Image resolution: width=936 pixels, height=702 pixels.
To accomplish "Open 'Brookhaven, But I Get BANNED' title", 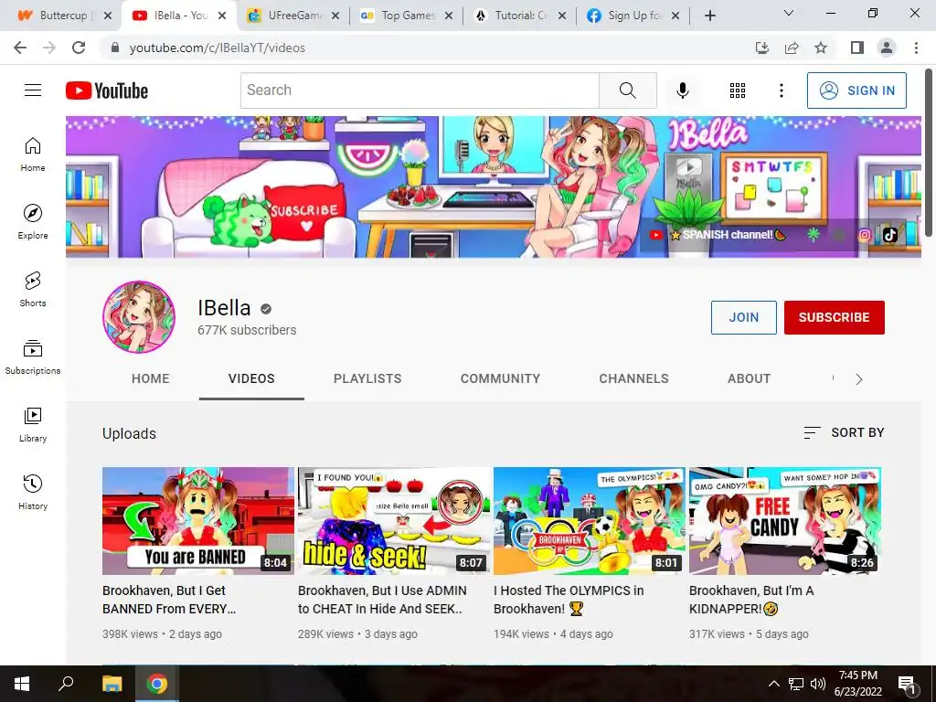I will [169, 600].
